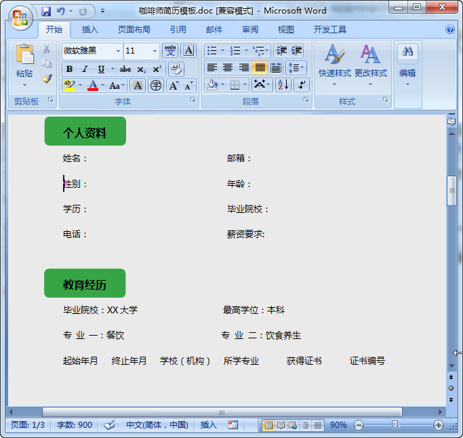Switch to the 插入 tab
The image size is (463, 438).
pos(89,30)
